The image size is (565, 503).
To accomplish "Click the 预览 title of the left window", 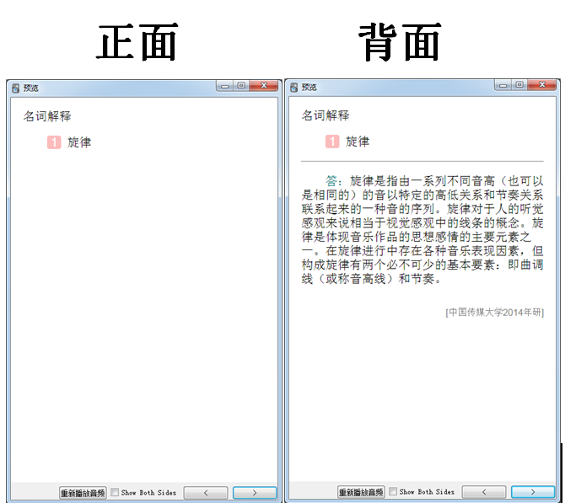I will (31, 88).
